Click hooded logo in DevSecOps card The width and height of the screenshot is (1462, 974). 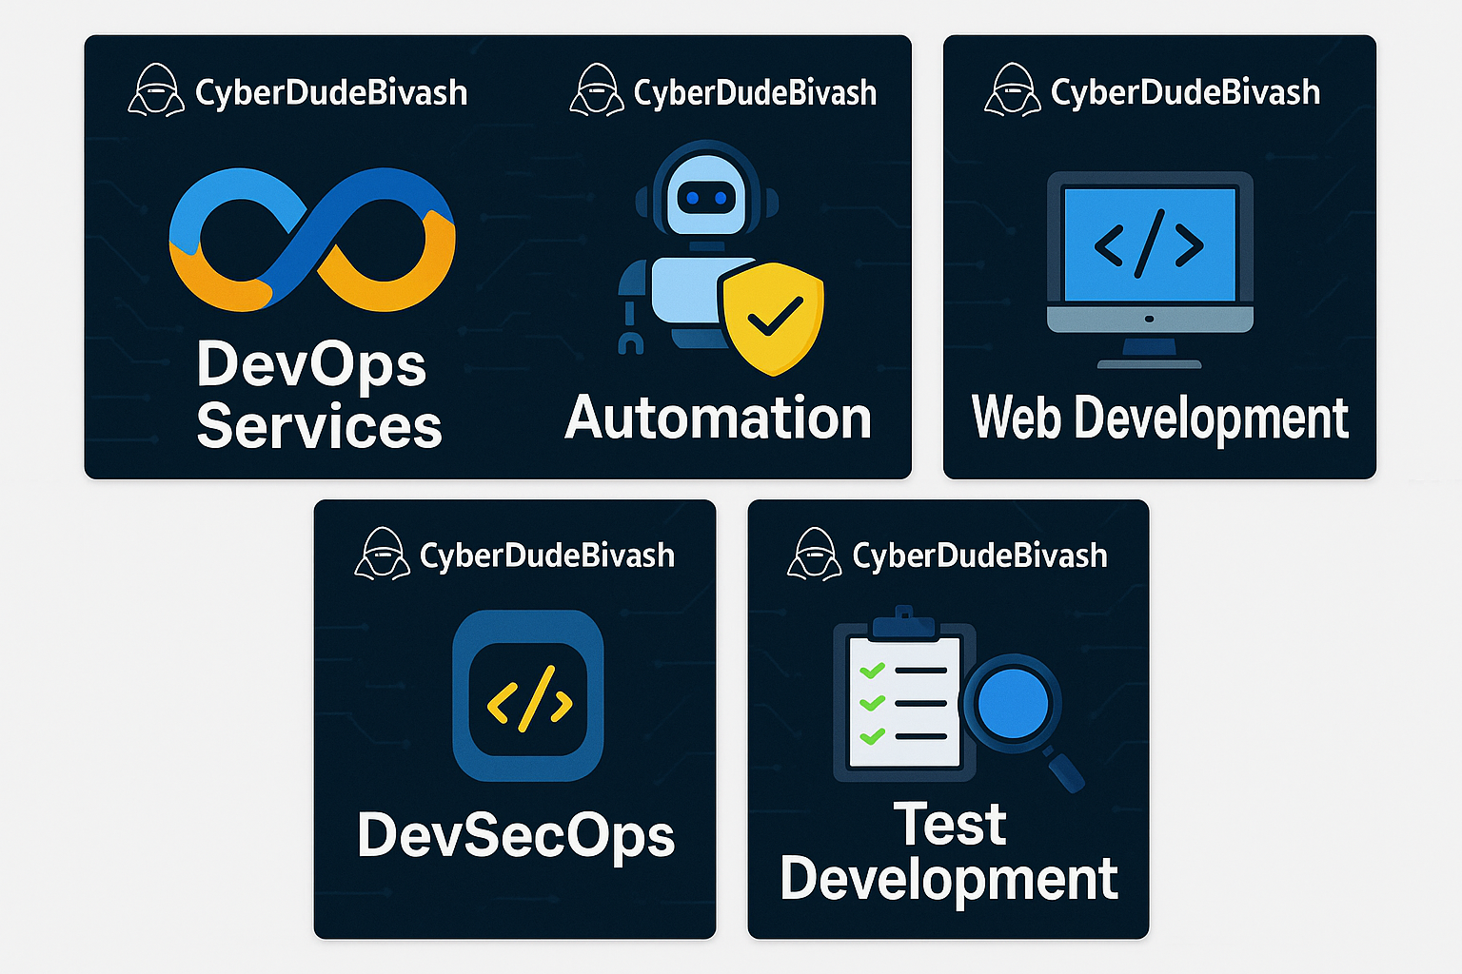[x=382, y=555]
